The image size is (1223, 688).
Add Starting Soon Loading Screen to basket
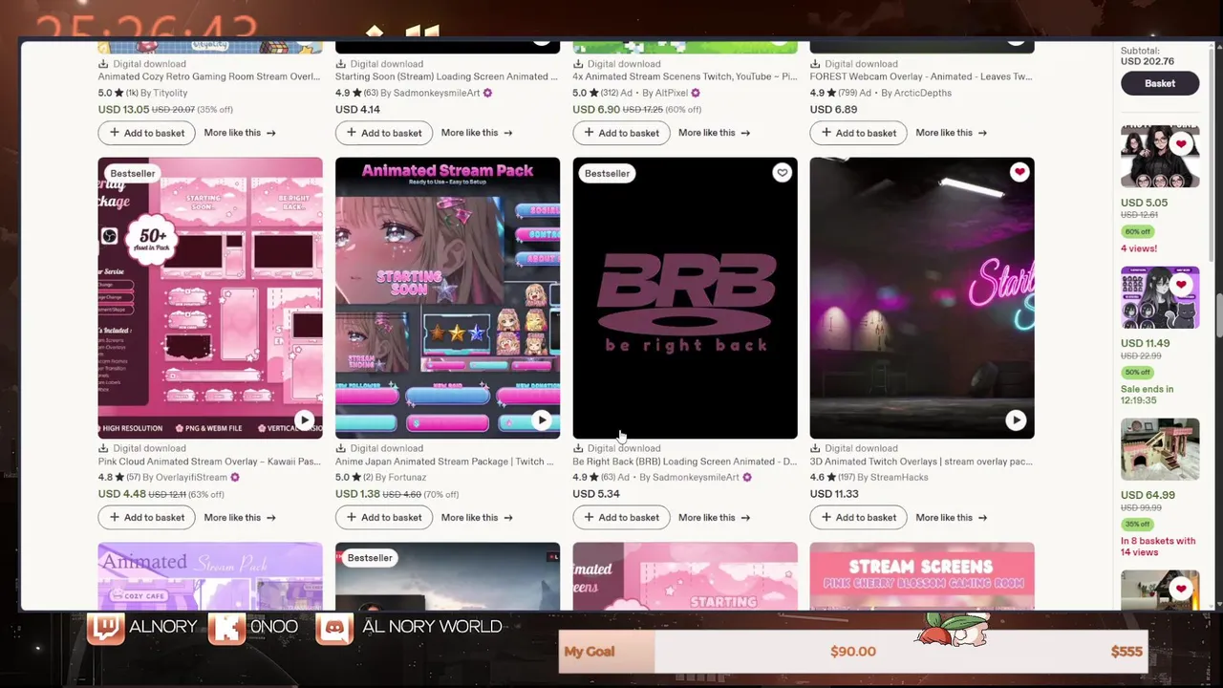pos(384,133)
